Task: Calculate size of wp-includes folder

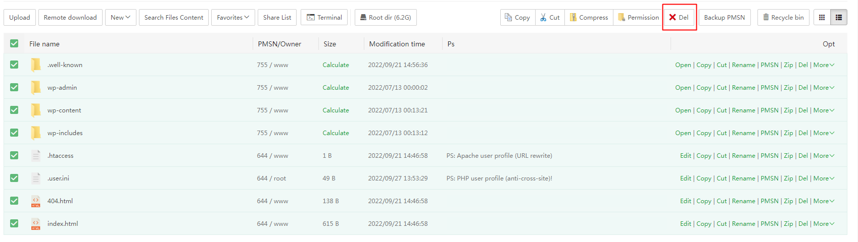Action: [x=336, y=133]
